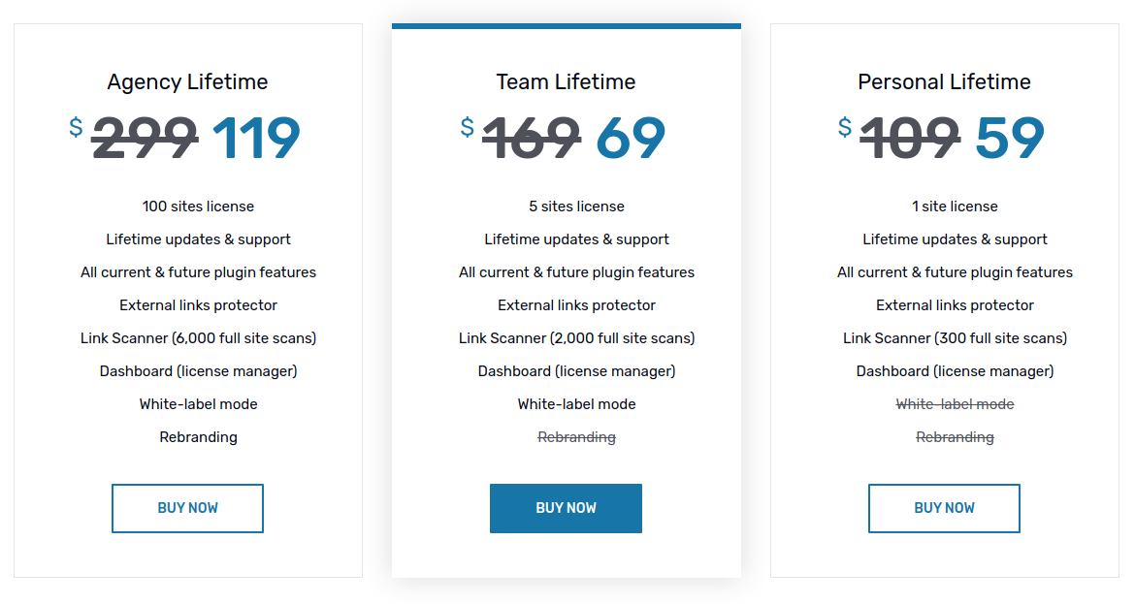Click the 69 discounted price
Viewport: 1135px width, 604px height.
[x=631, y=139]
